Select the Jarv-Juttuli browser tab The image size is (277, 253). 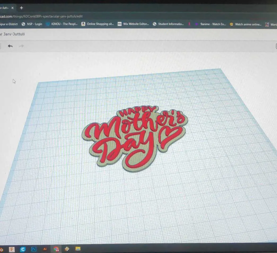[x=4, y=8]
